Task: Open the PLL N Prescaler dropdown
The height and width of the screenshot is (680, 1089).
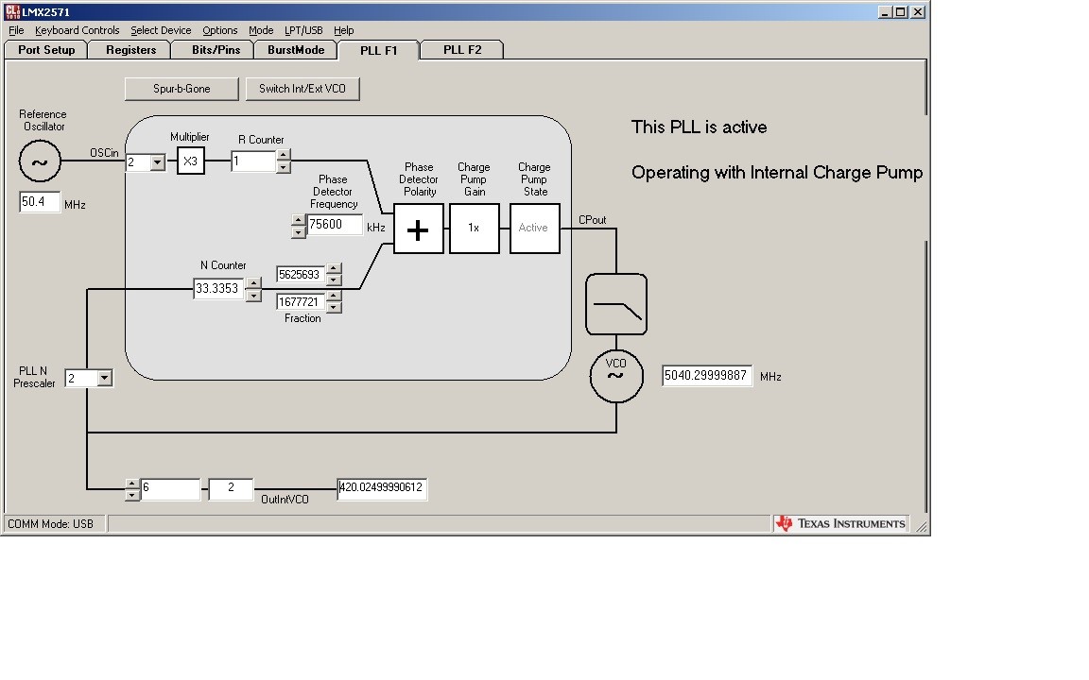Action: (104, 378)
